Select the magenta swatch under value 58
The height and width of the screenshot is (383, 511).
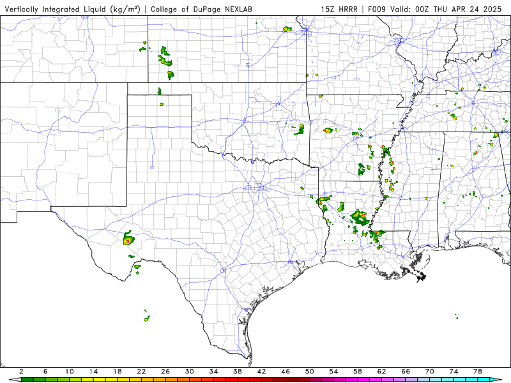click(x=363, y=380)
